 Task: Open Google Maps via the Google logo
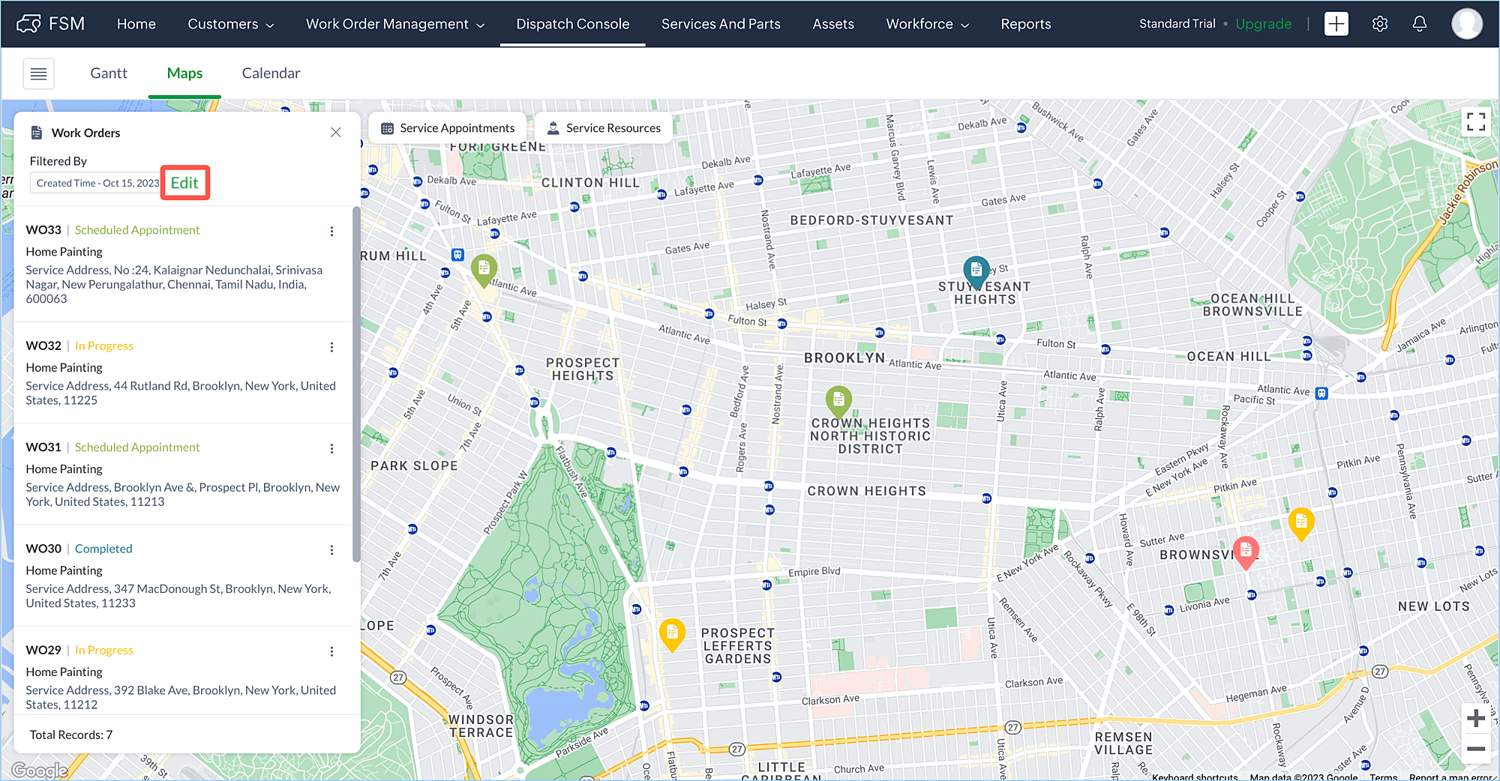[39, 770]
